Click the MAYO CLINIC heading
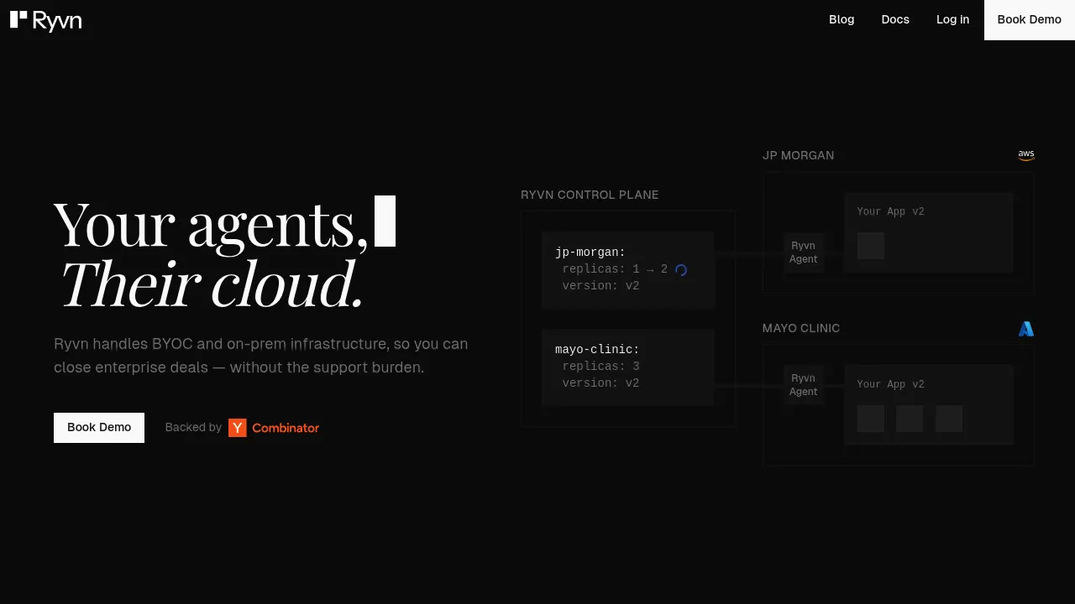Viewport: 1075px width, 604px height. [x=801, y=328]
